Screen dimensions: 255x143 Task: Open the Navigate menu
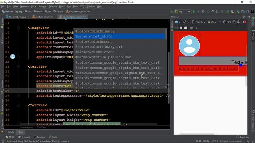click(24, 6)
